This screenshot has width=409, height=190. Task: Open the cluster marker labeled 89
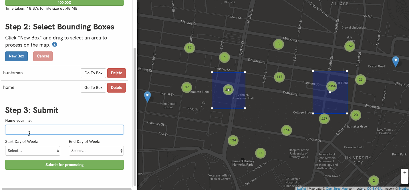[187, 87]
